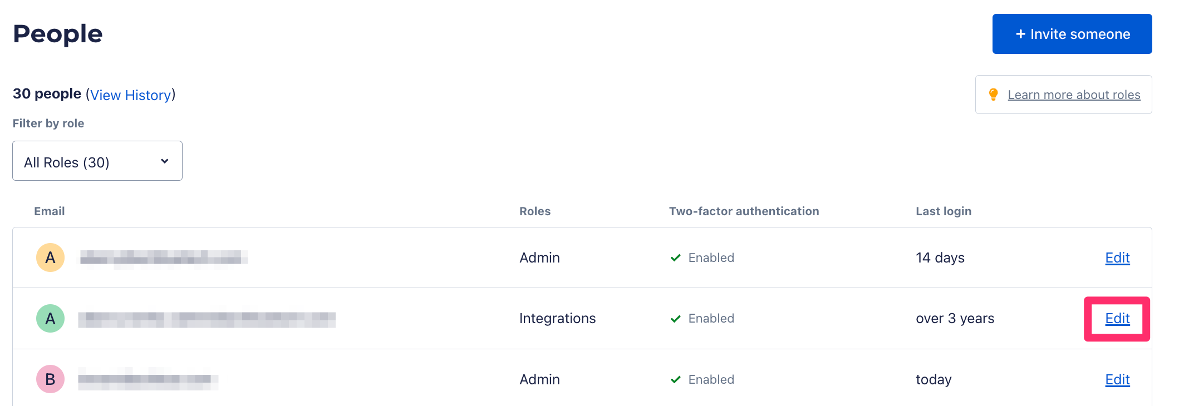The width and height of the screenshot is (1179, 406).
Task: Click the Enabled checkmark in the "today" row
Action: [x=676, y=379]
